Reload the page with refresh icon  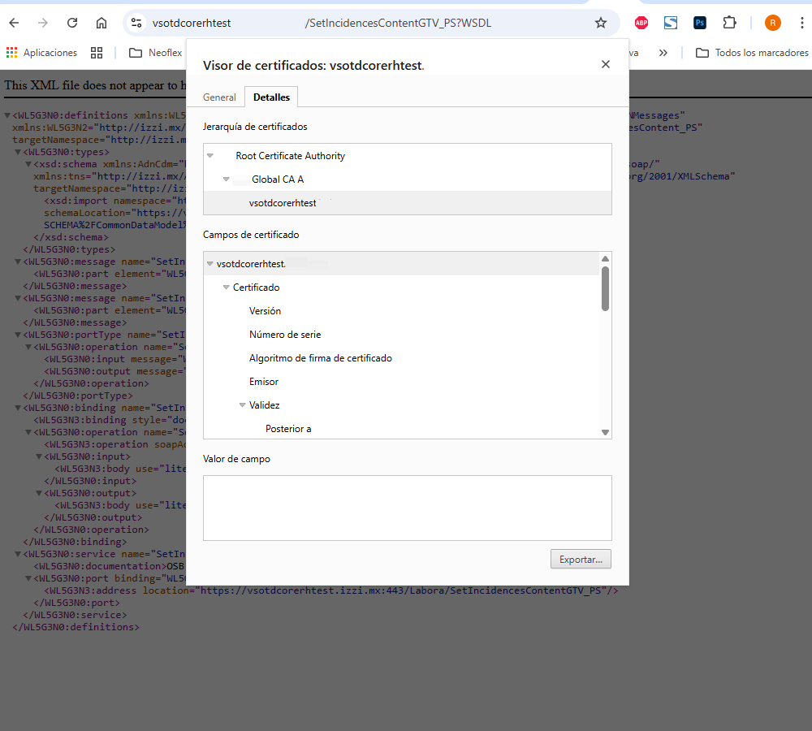pos(72,23)
